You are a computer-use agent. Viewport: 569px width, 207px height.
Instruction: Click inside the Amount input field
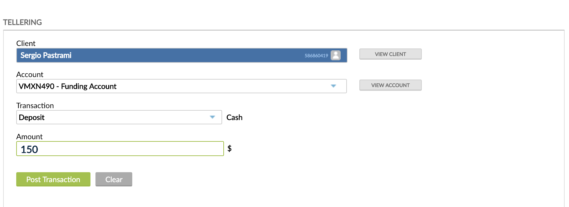pyautogui.click(x=120, y=149)
